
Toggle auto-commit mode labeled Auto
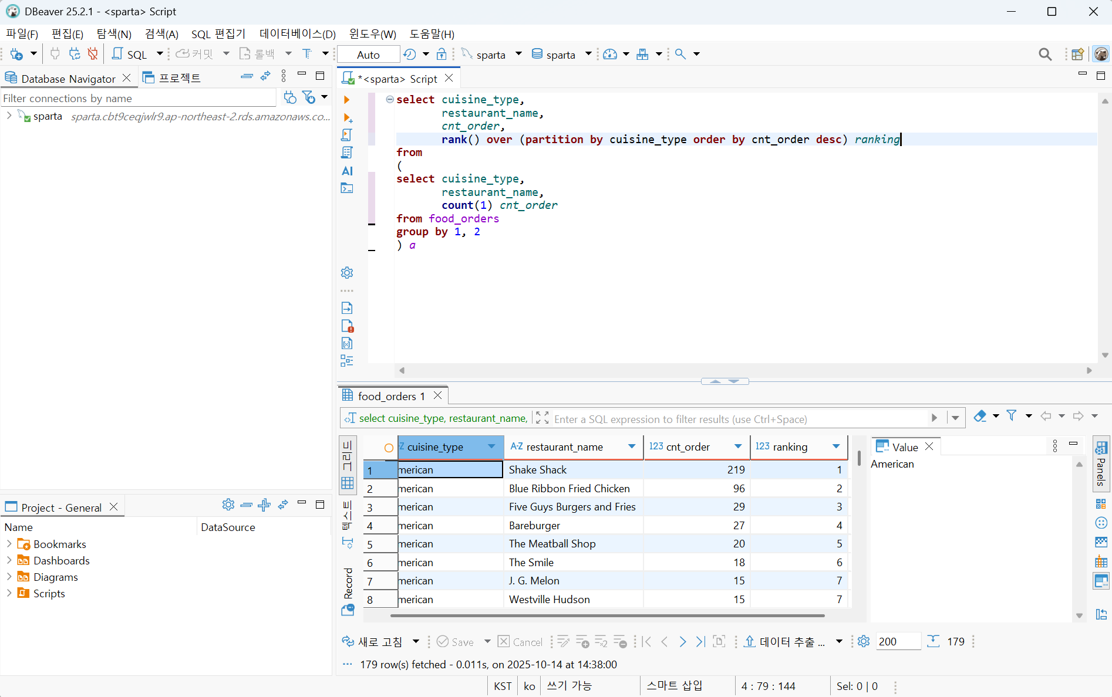tap(368, 55)
